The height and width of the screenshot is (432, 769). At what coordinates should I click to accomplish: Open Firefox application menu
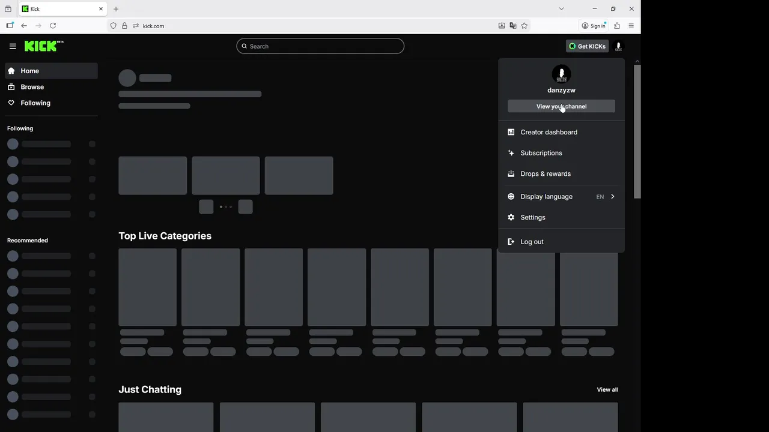(x=631, y=26)
